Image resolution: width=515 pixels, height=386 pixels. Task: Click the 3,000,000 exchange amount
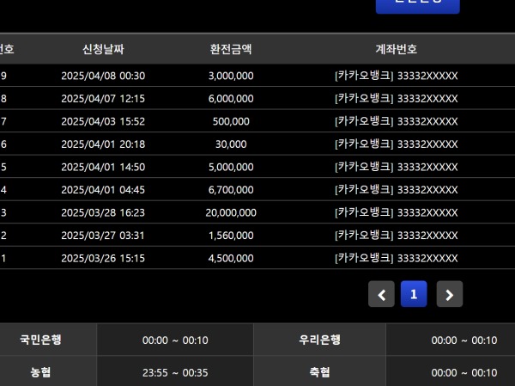point(231,76)
